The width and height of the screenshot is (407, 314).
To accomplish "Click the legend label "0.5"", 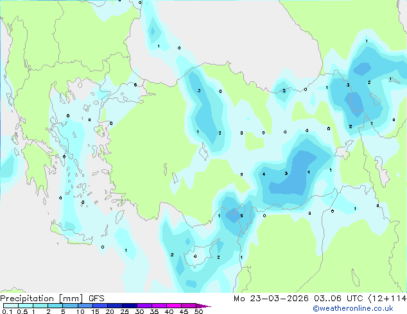I will click(x=22, y=311).
